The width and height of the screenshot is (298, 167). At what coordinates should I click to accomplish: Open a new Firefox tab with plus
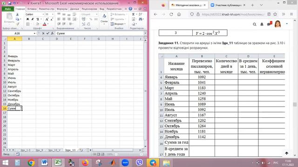click(252, 5)
